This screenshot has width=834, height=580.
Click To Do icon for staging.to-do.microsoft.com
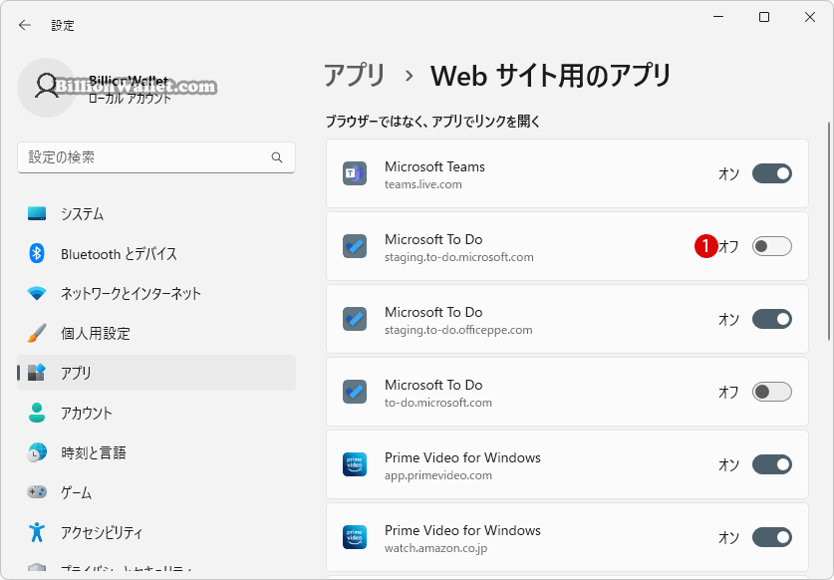(355, 246)
